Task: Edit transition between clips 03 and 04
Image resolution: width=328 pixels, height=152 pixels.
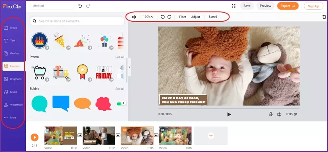Action: click(156, 135)
